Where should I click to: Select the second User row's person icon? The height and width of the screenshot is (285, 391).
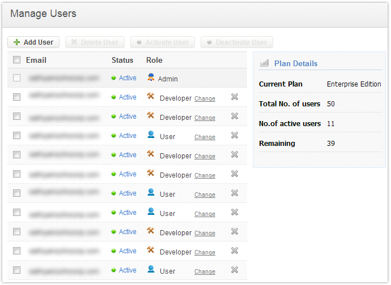click(151, 192)
